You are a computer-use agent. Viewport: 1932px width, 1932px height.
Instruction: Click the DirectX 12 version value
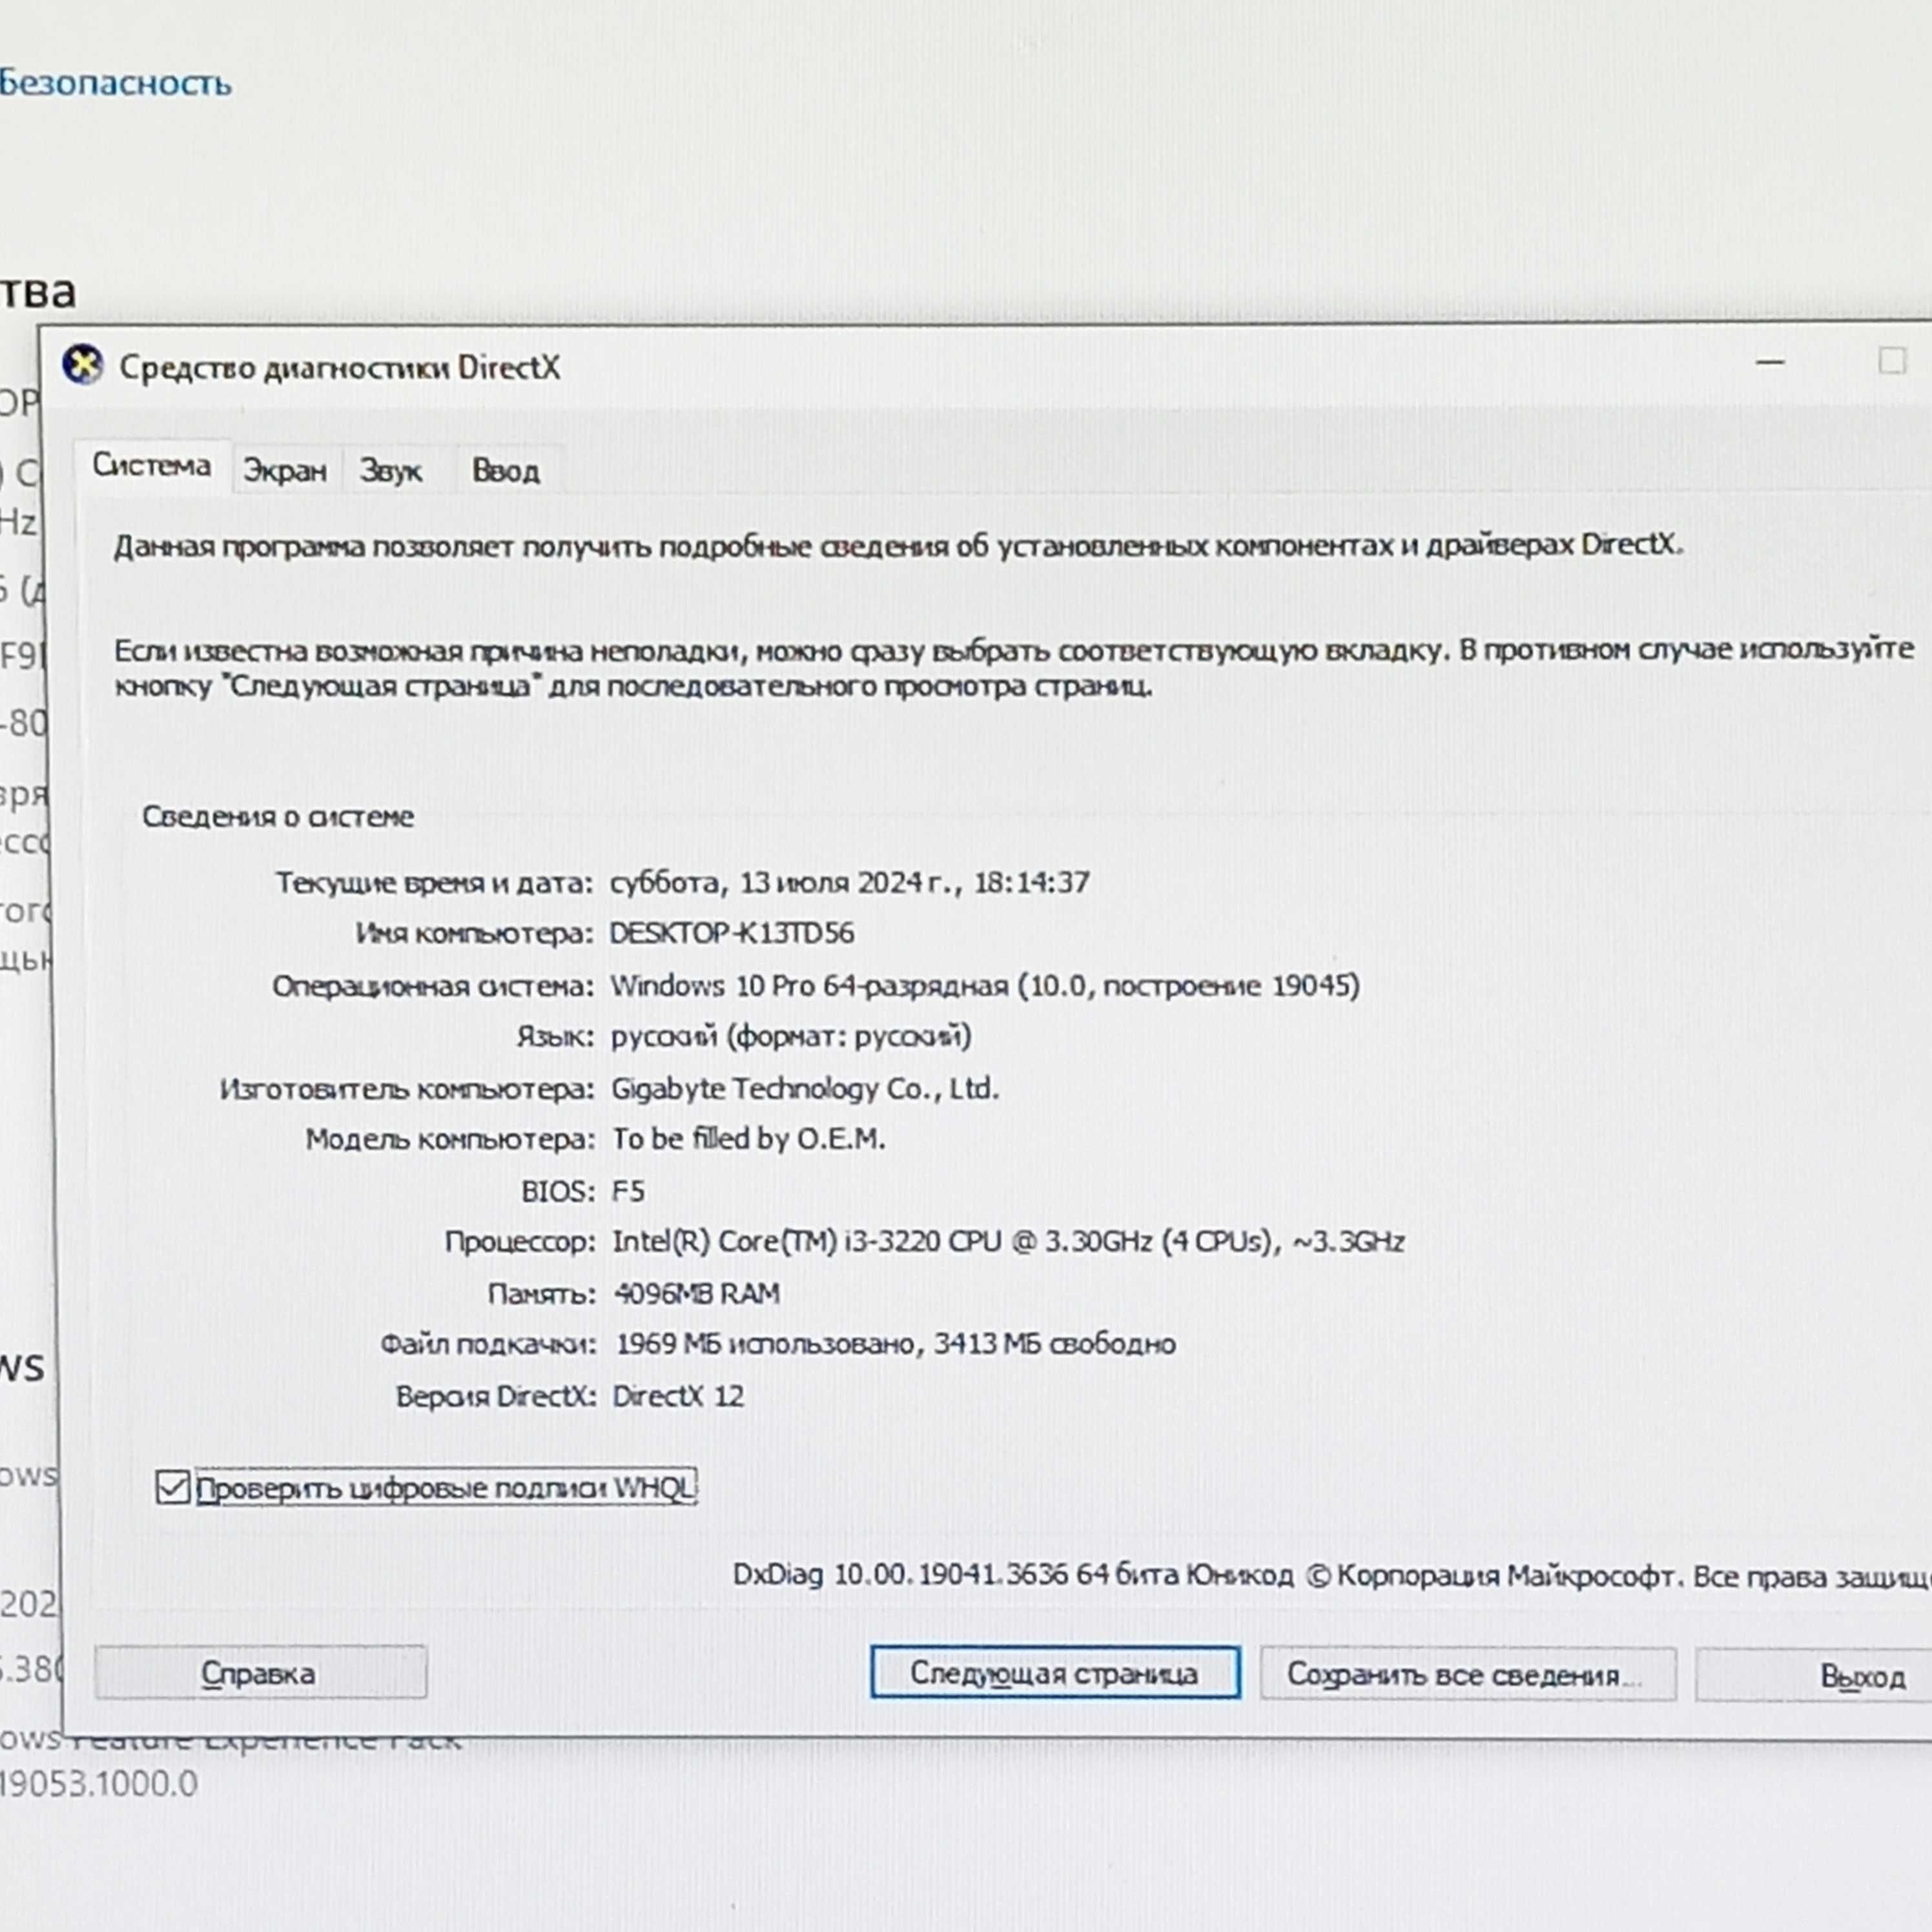678,1396
